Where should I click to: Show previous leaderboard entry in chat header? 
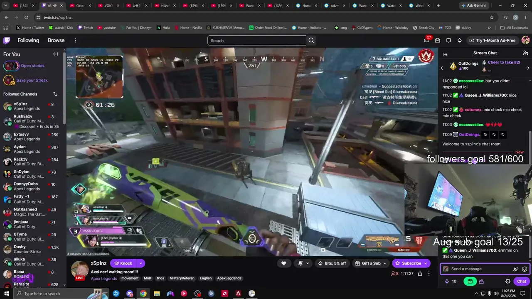[442, 68]
